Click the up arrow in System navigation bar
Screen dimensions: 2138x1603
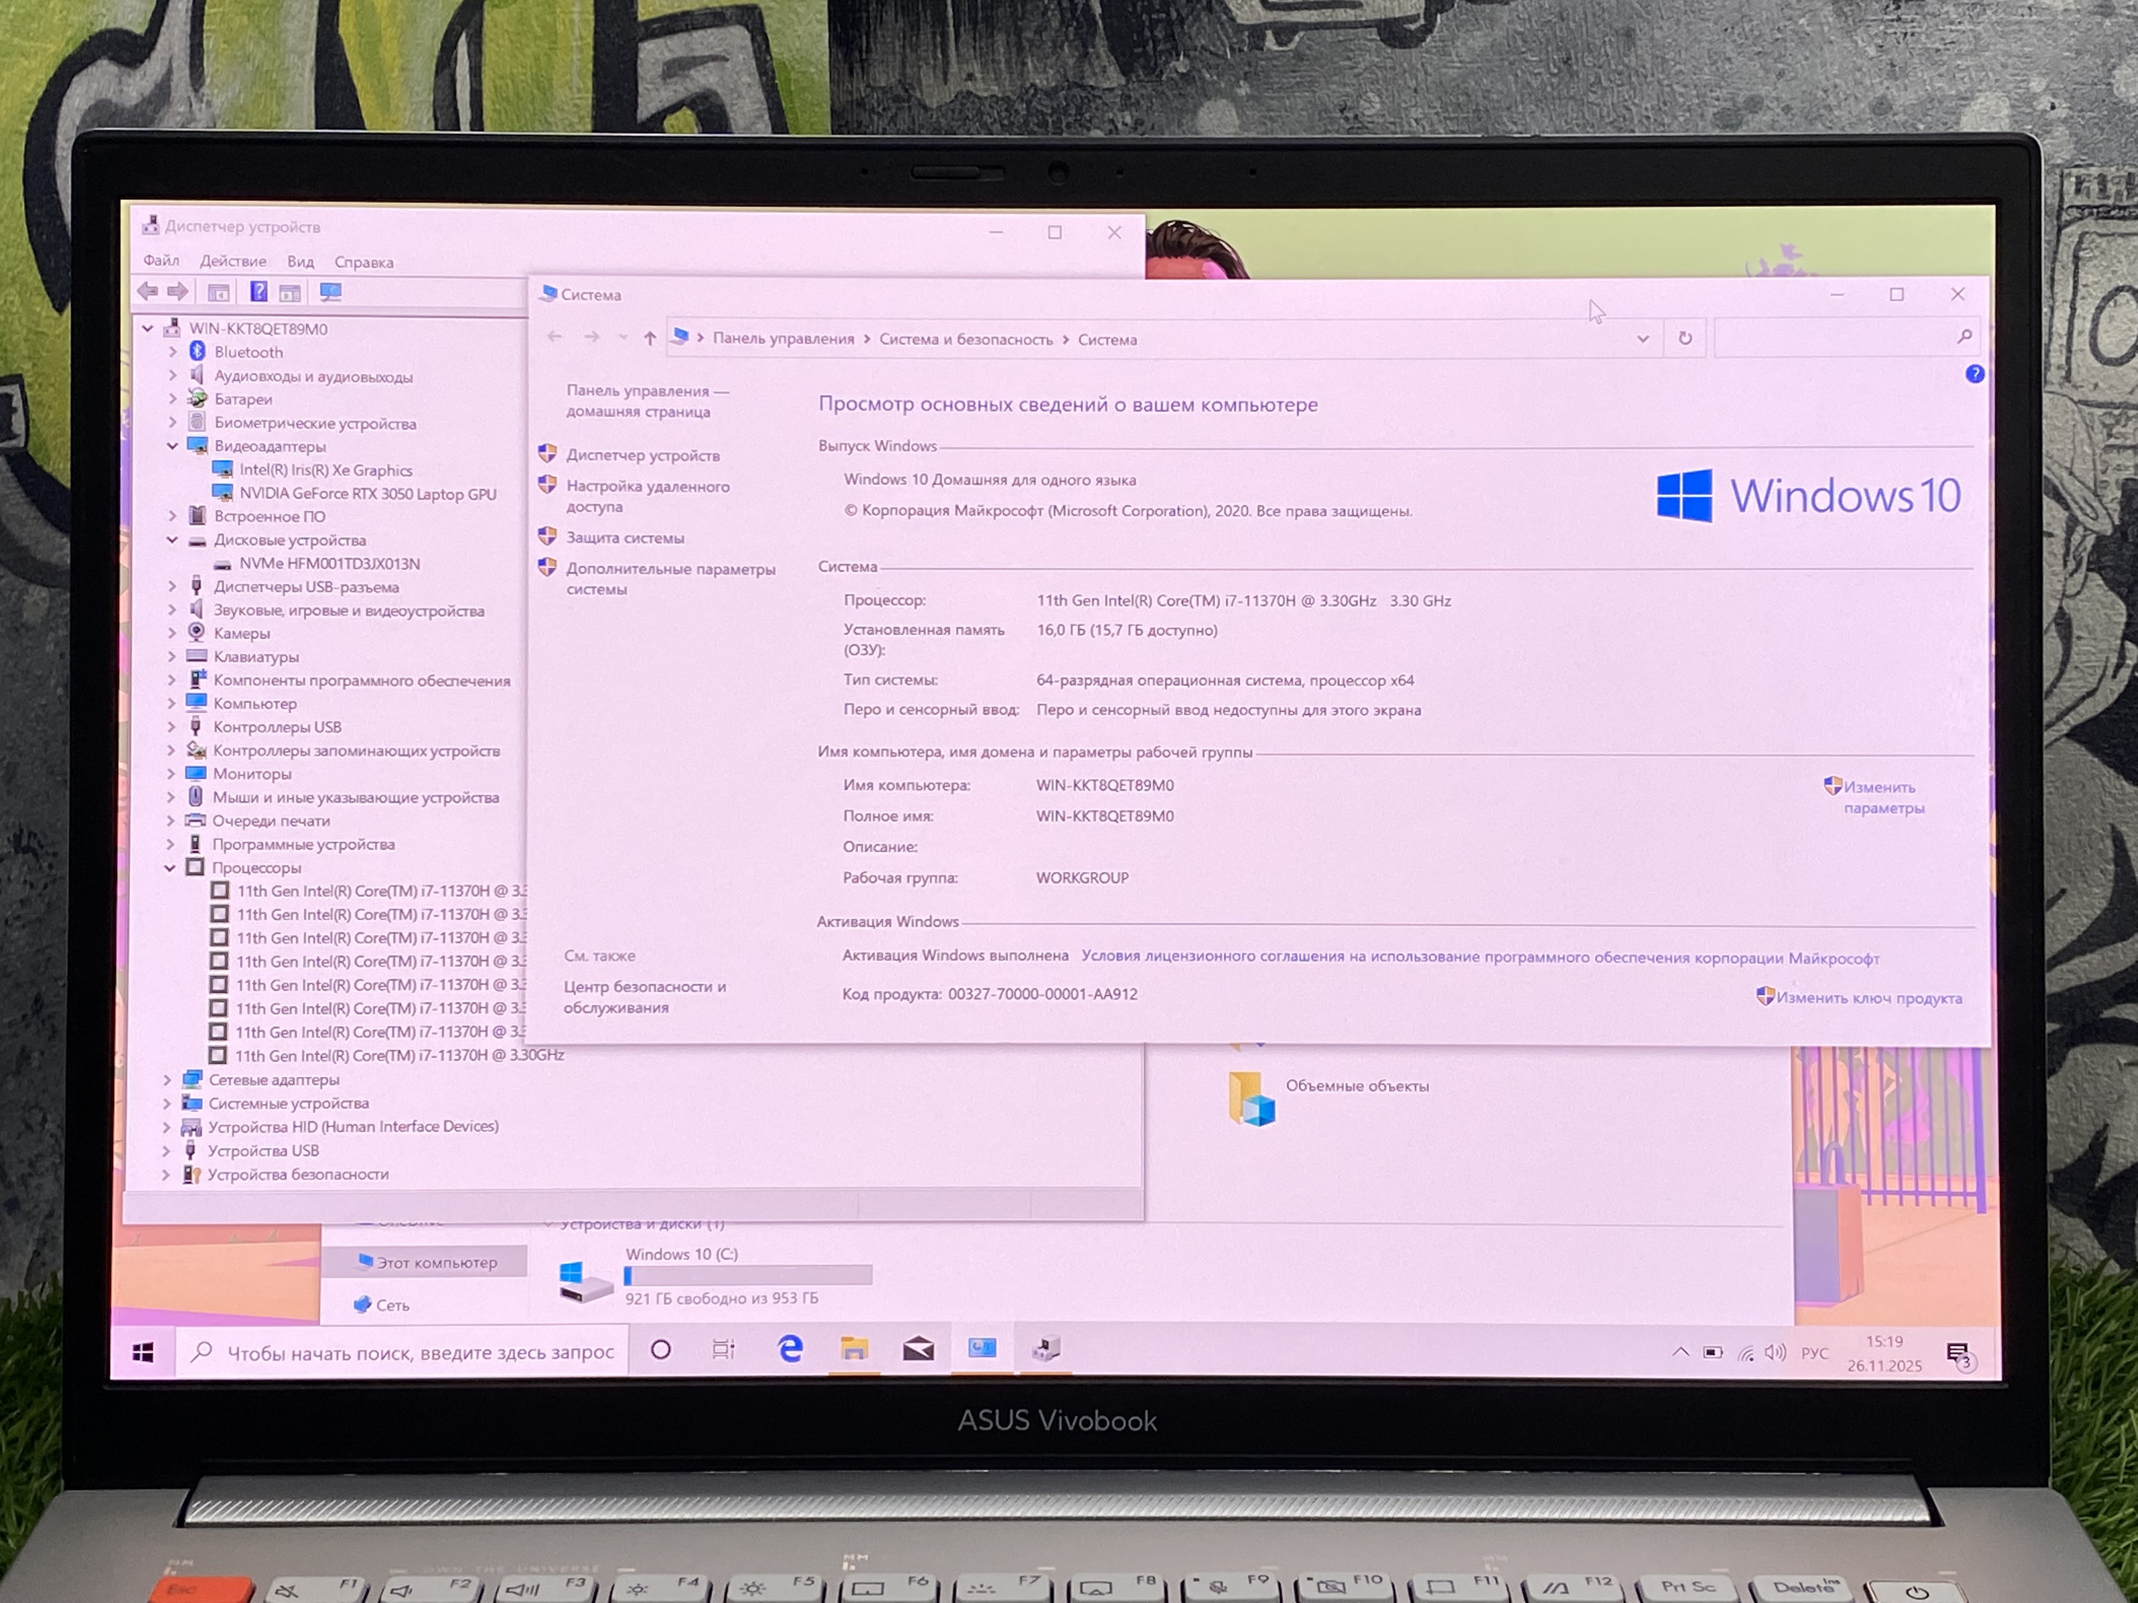pyautogui.click(x=650, y=337)
